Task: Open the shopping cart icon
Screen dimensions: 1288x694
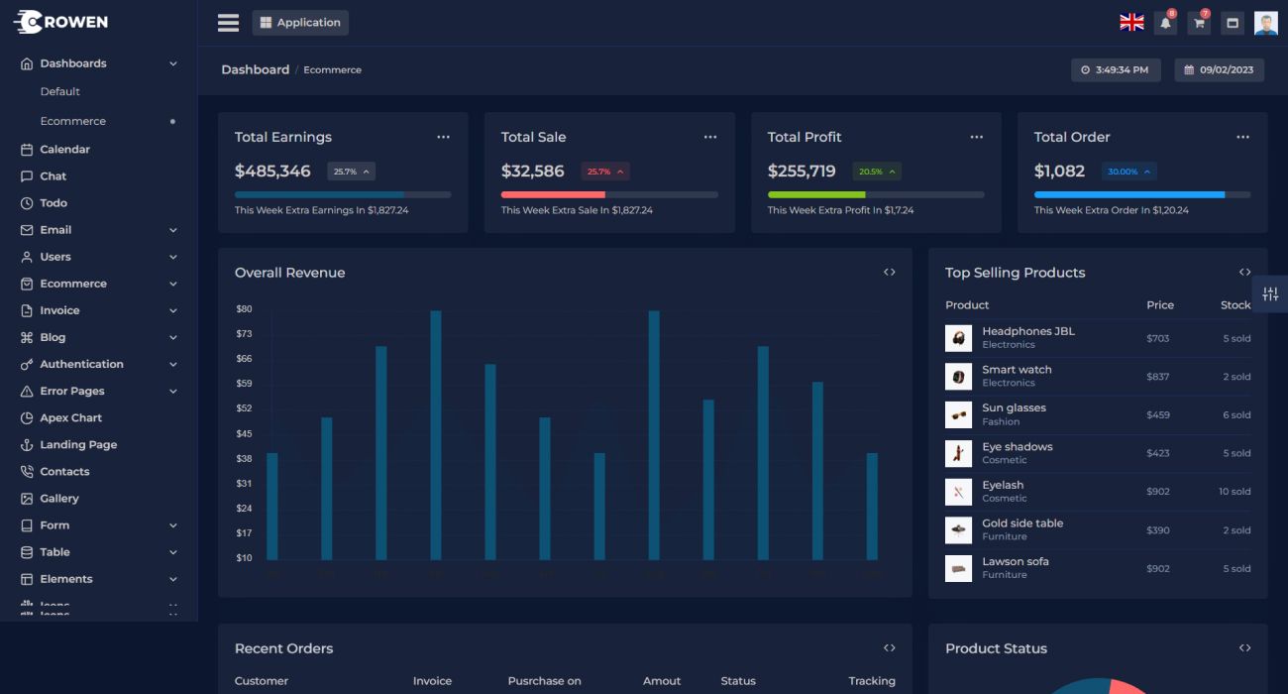Action: point(1200,23)
